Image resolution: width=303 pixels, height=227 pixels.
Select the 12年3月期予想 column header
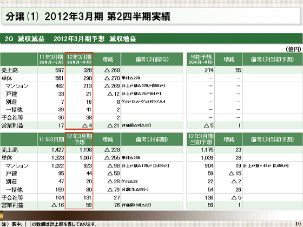(79, 139)
